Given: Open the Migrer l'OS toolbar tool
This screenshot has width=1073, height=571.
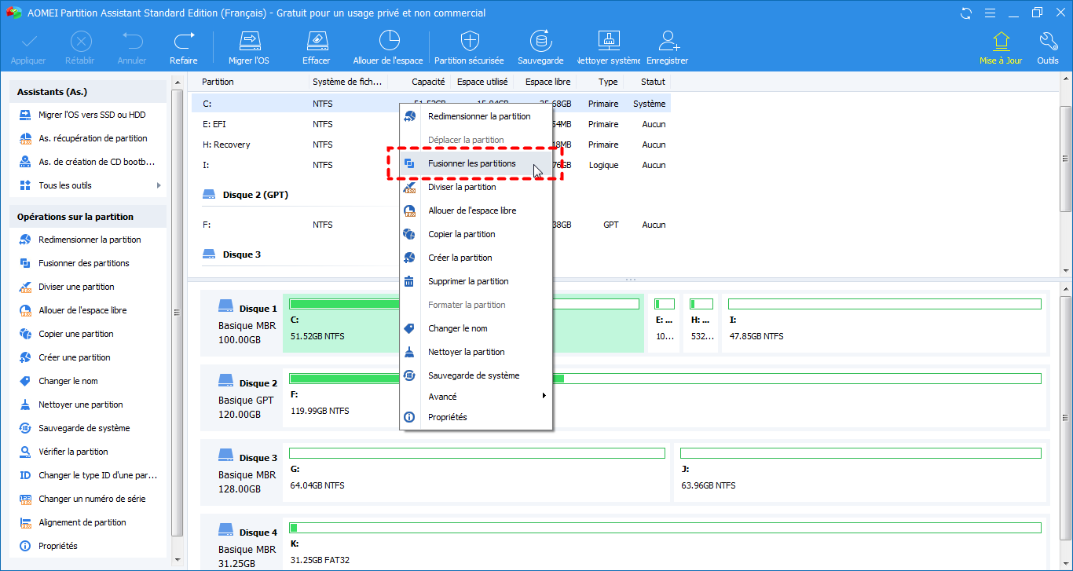Looking at the screenshot, I should click(x=249, y=49).
